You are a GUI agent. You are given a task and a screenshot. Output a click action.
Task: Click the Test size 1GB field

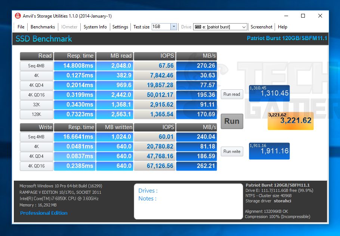click(x=161, y=27)
